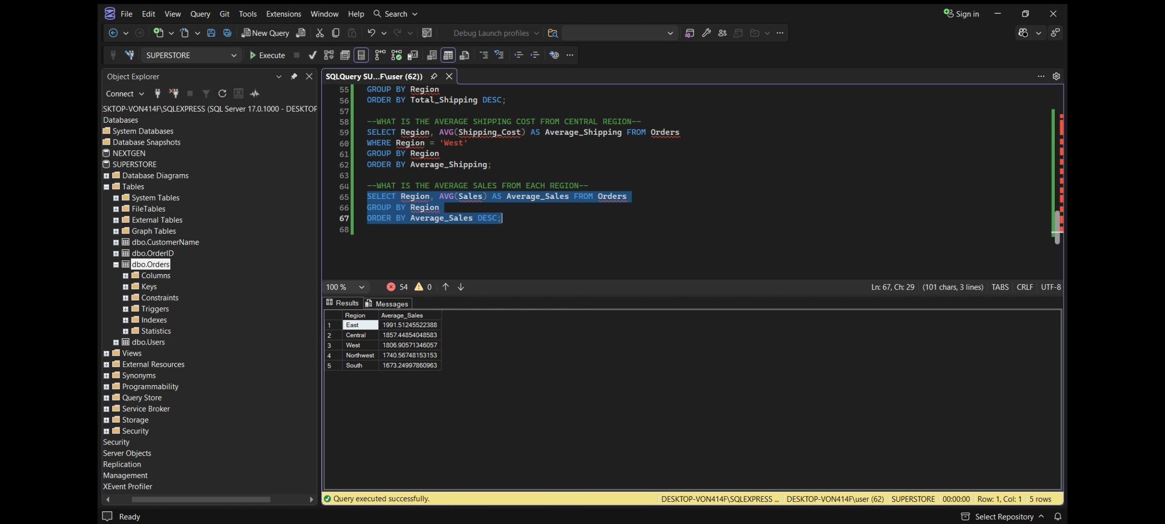Screen dimensions: 1165x524
Task: Toggle Results to File output mode
Action: pos(464,55)
